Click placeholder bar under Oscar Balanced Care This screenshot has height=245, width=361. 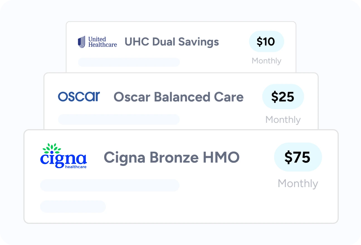point(119,119)
